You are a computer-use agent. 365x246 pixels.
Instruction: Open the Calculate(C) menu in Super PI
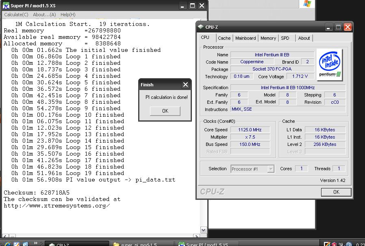(x=16, y=15)
